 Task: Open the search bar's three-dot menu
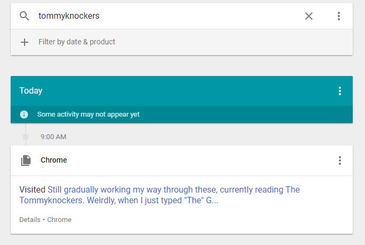point(339,16)
